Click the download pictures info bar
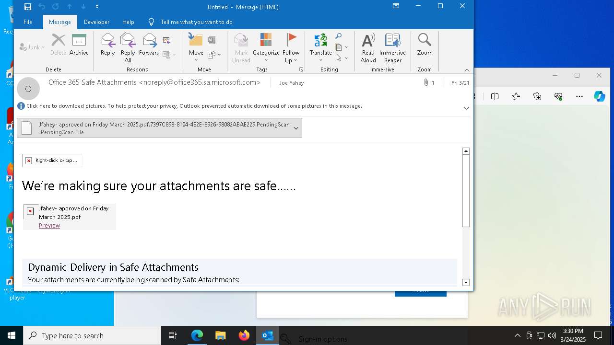 [x=194, y=106]
